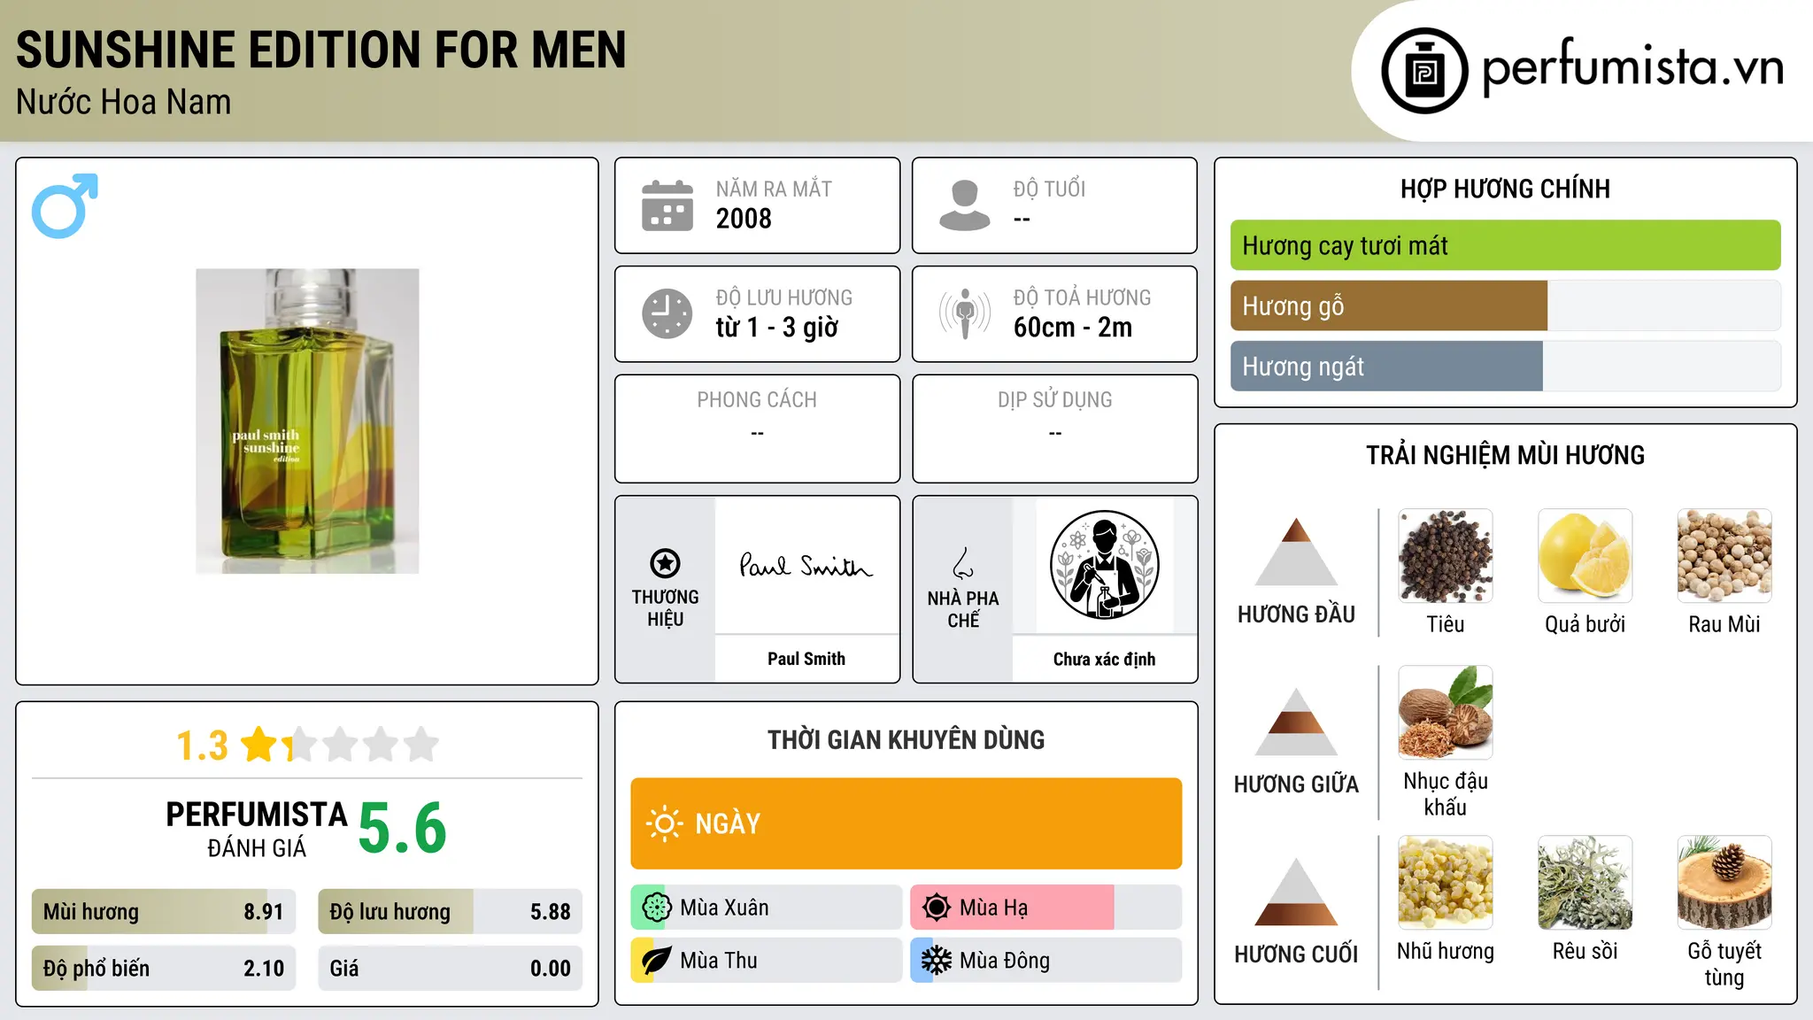Screen dimensions: 1813x1020
Task: Open the Rêu sồi oakmoss image
Action: click(x=1585, y=883)
